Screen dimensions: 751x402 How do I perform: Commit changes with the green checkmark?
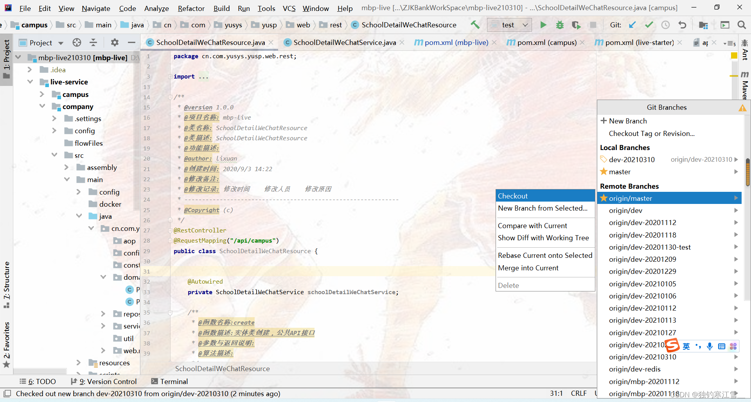point(649,25)
